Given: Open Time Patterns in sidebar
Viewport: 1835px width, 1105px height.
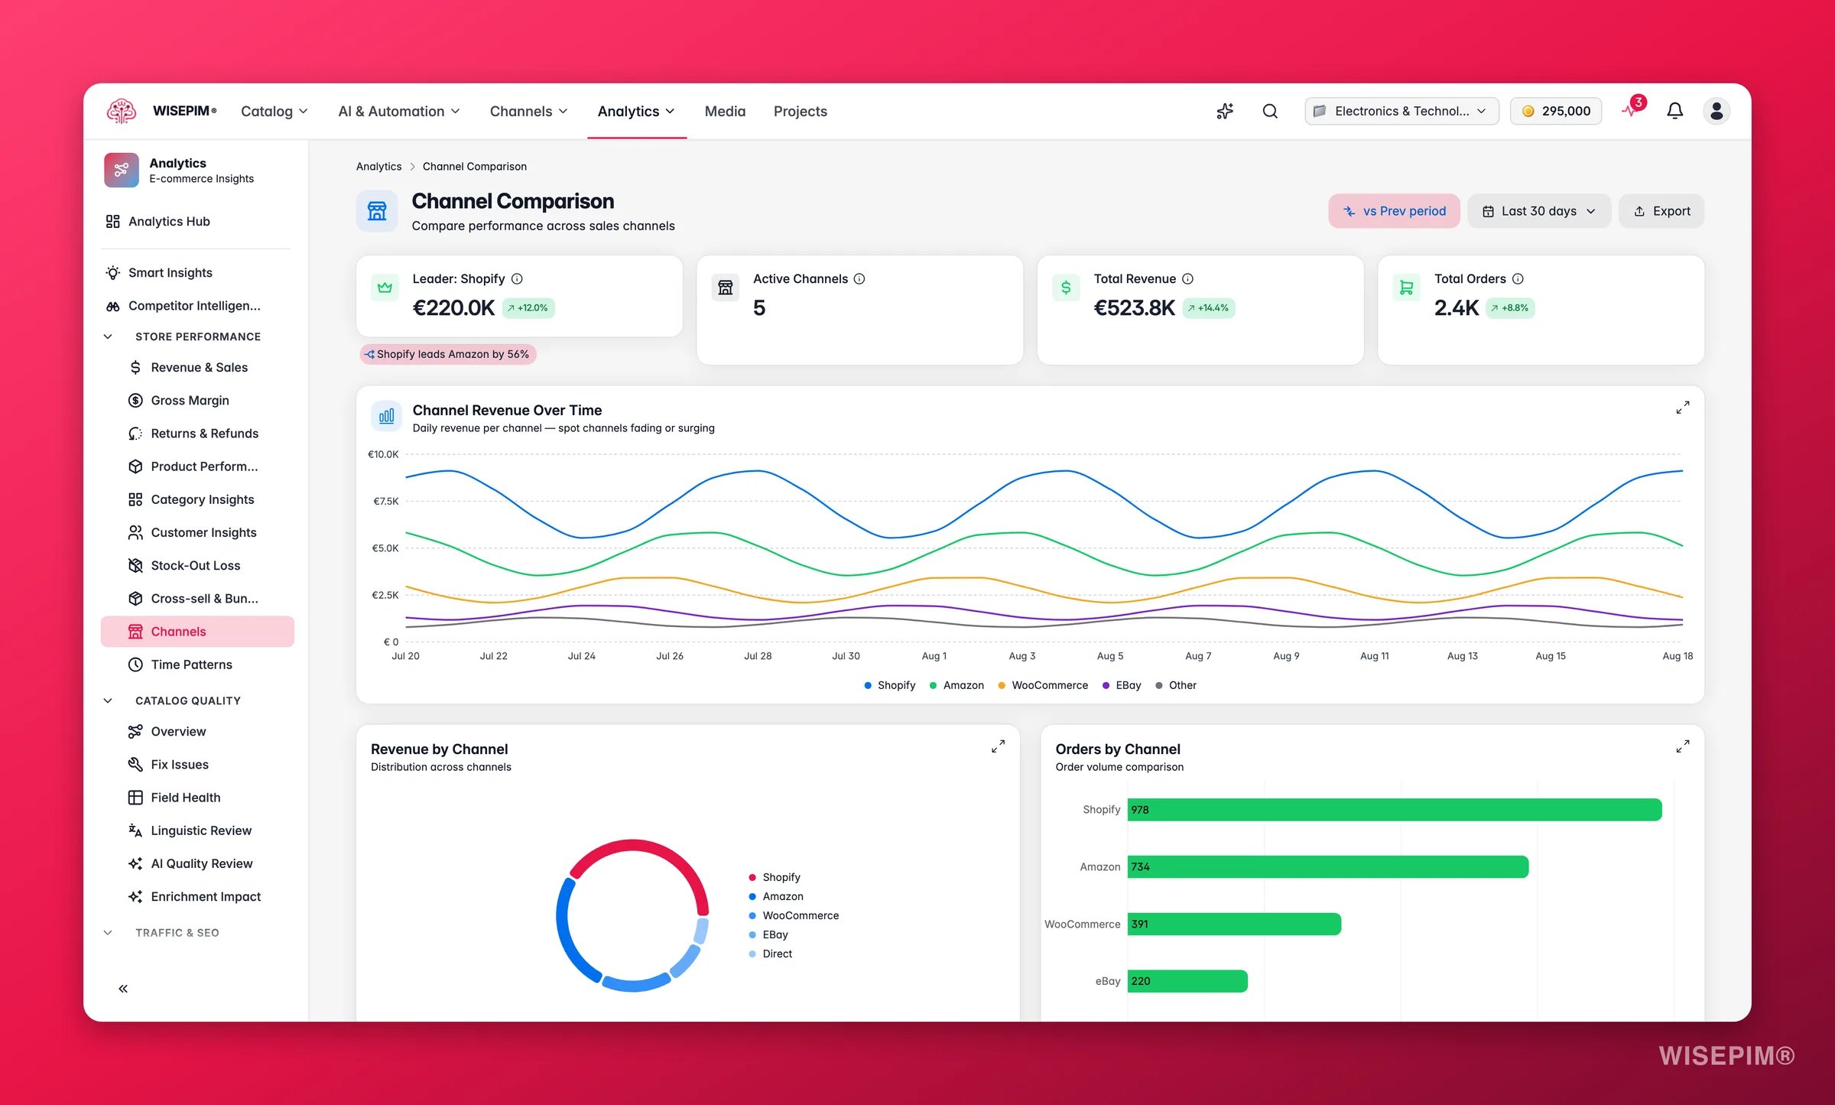Looking at the screenshot, I should point(197,665).
